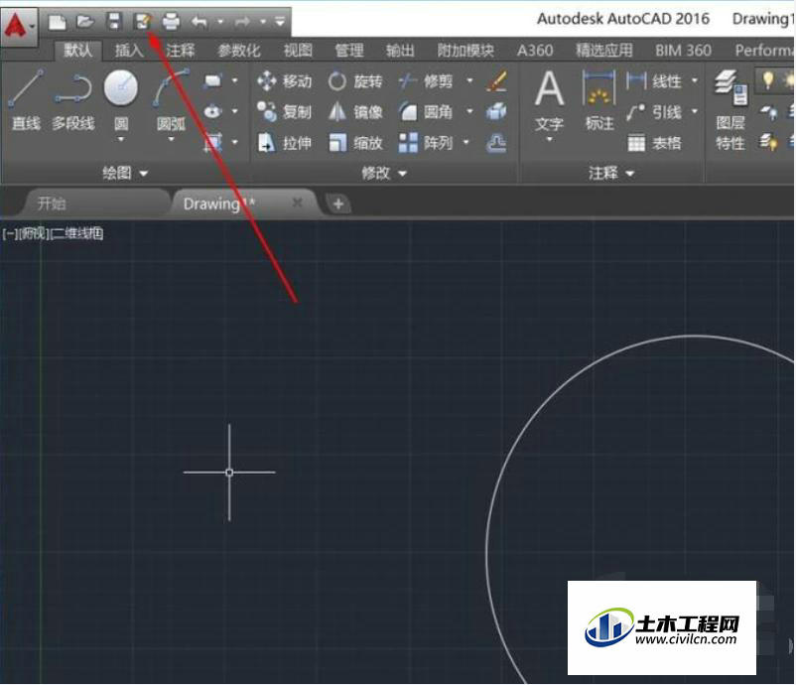Activate the 缩放 scale tool

coord(355,143)
